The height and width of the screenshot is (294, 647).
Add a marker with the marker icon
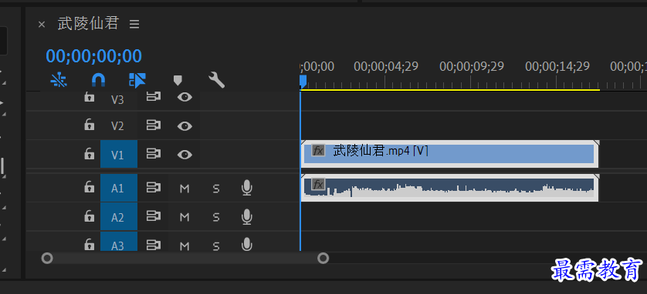pyautogui.click(x=178, y=80)
